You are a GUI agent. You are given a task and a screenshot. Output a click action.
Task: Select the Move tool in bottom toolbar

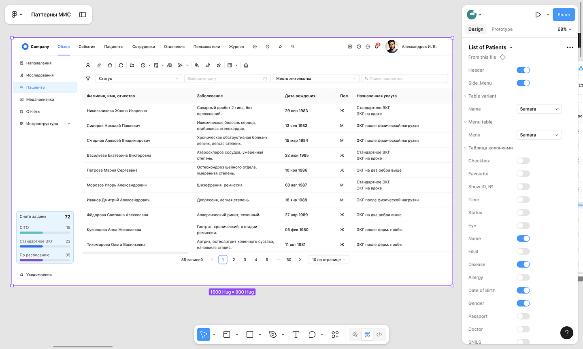click(204, 334)
